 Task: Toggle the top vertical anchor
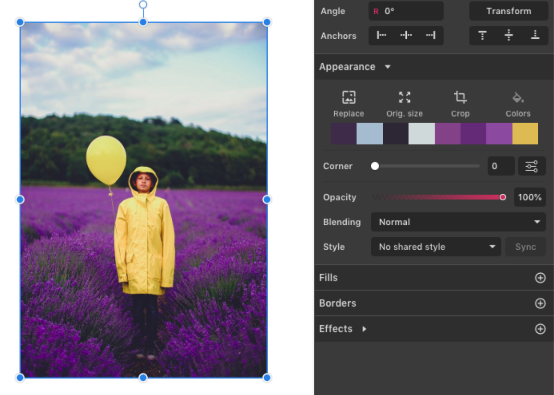(482, 36)
